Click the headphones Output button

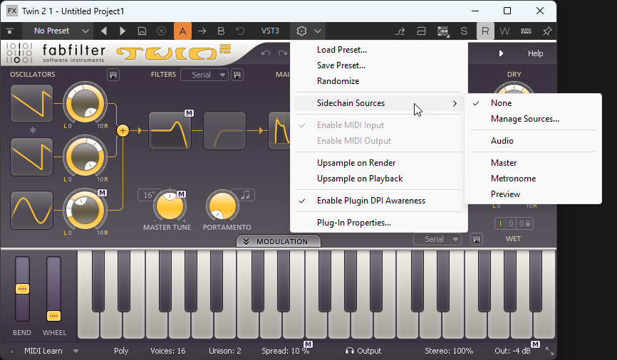[363, 351]
